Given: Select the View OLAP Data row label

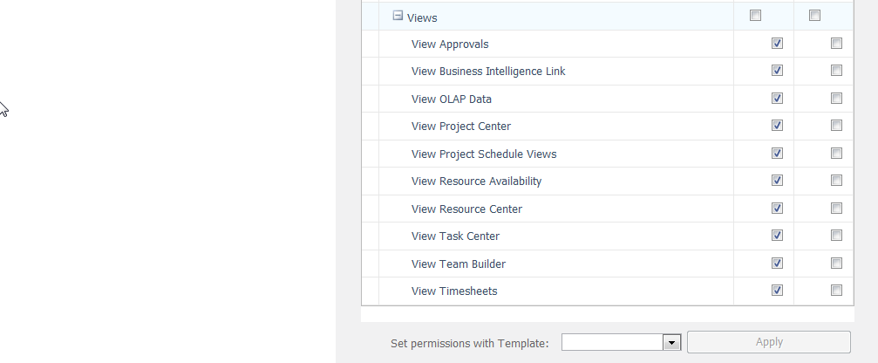Looking at the screenshot, I should [x=451, y=99].
